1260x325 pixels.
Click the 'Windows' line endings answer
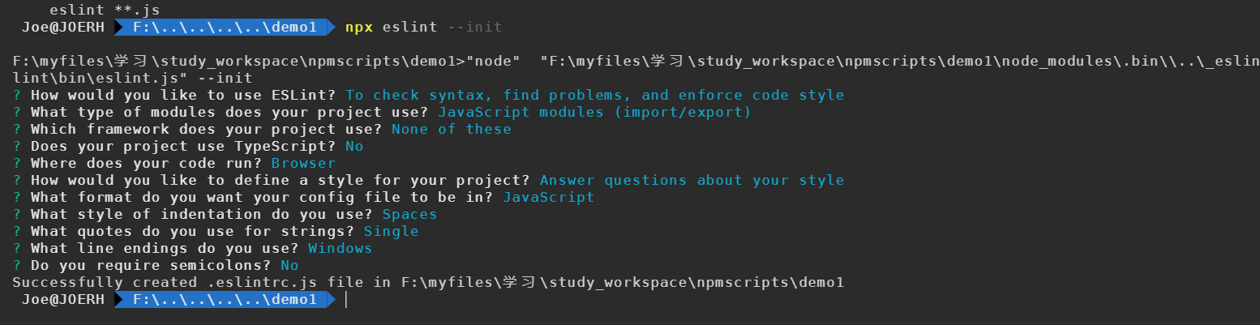340,248
